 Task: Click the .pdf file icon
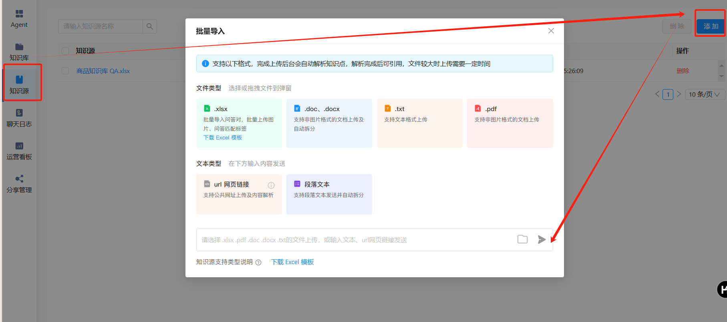click(478, 108)
